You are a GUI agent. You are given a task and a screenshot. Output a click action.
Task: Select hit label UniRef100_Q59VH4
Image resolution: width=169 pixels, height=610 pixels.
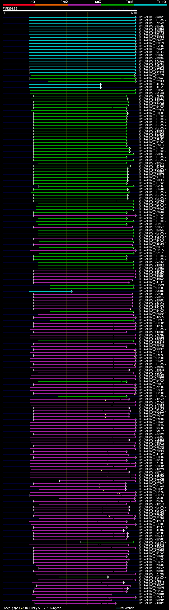click(152, 539)
